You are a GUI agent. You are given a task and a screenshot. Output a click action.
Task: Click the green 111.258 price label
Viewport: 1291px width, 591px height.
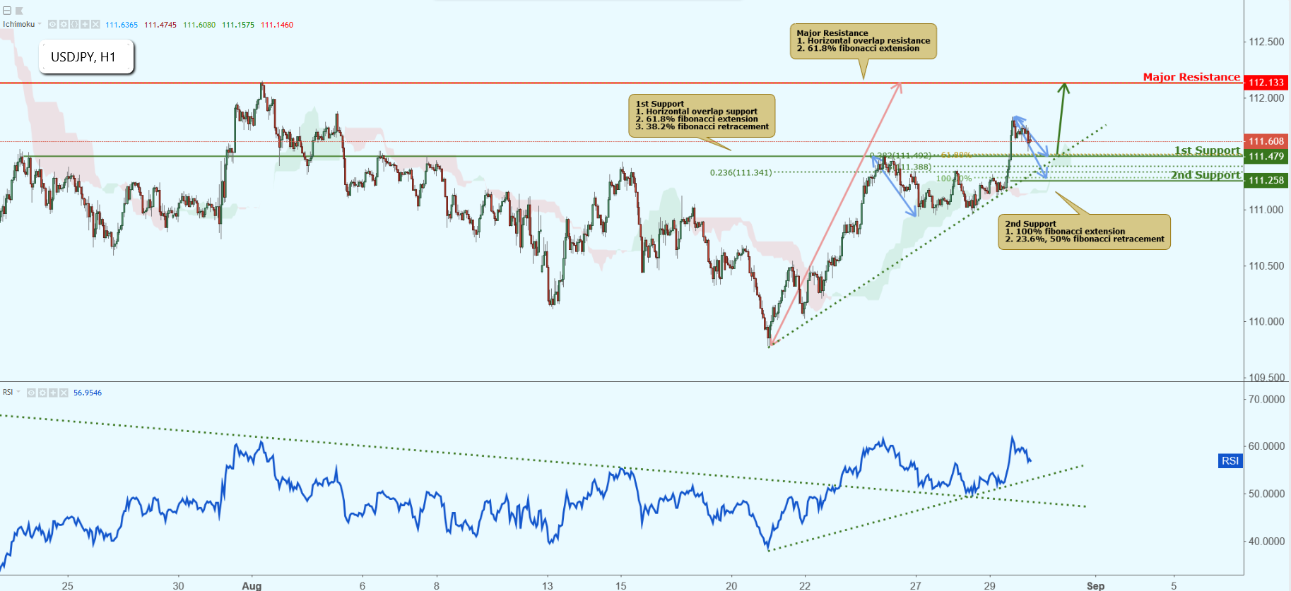pyautogui.click(x=1266, y=180)
